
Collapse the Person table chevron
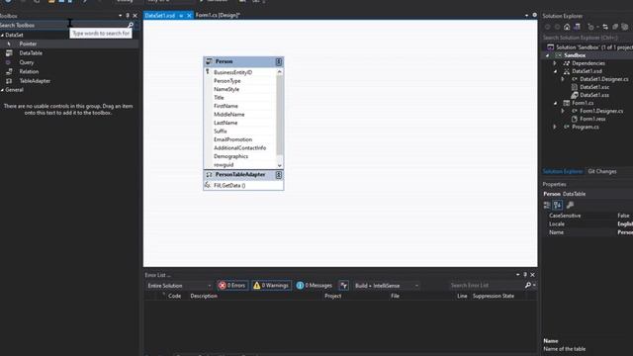pos(279,61)
